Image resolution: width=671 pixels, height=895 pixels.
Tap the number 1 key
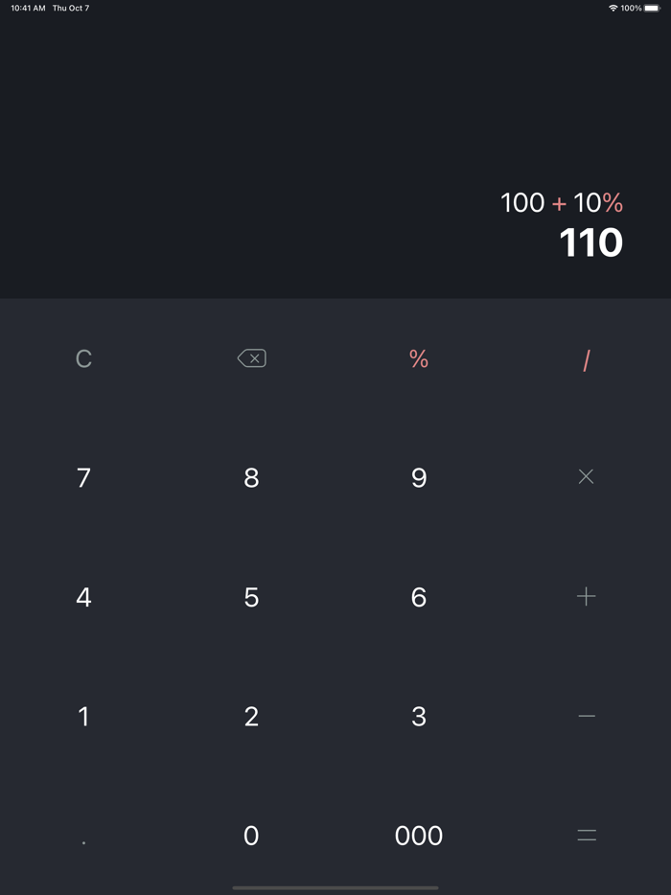click(x=83, y=716)
